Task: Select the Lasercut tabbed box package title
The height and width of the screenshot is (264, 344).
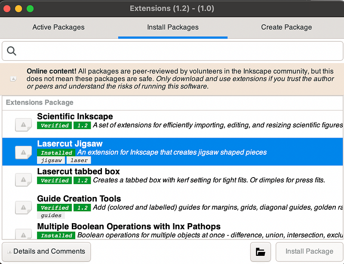Action: click(x=78, y=171)
